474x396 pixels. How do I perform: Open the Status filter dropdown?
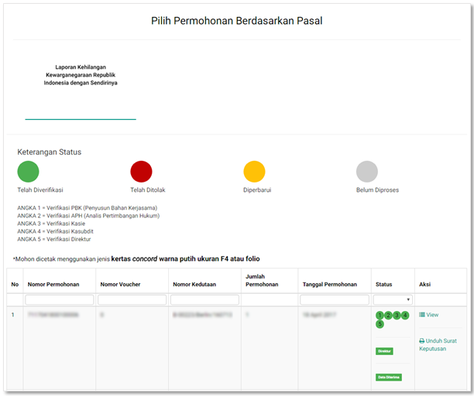(393, 299)
